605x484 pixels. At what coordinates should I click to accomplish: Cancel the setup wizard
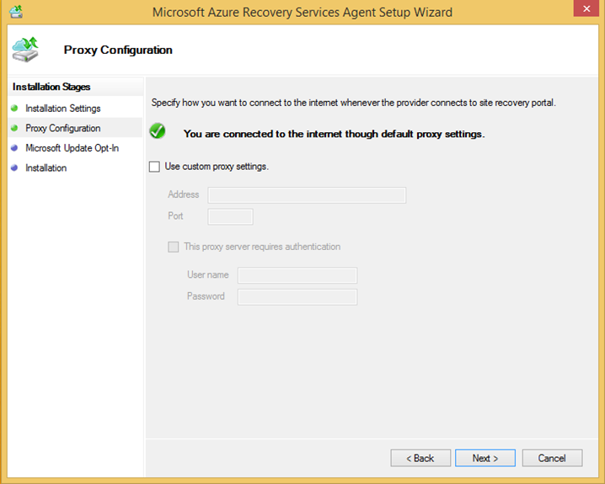(552, 458)
